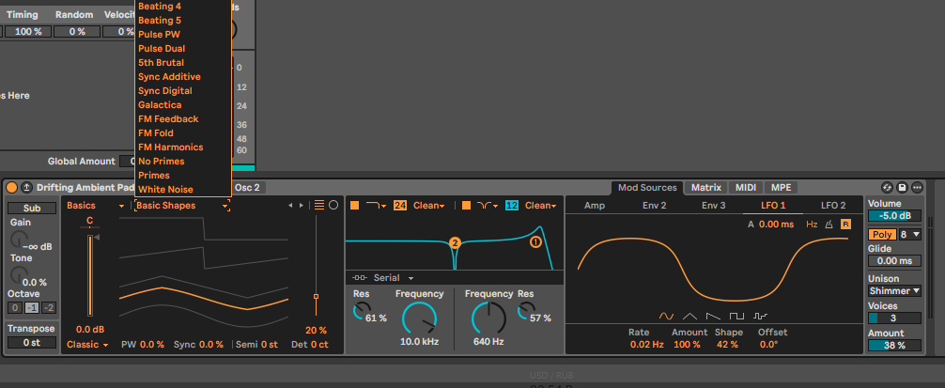945x388 pixels.
Task: Open the device options ellipsis menu
Action: (x=917, y=187)
